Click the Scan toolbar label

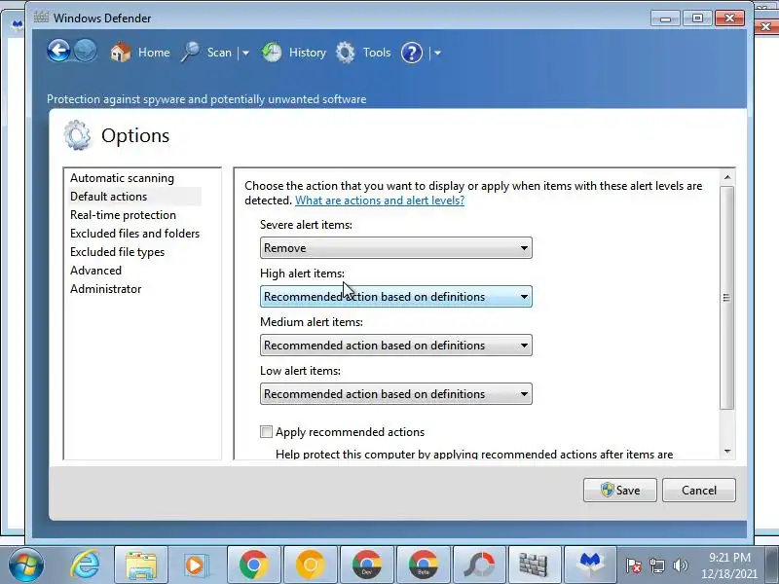click(x=219, y=53)
